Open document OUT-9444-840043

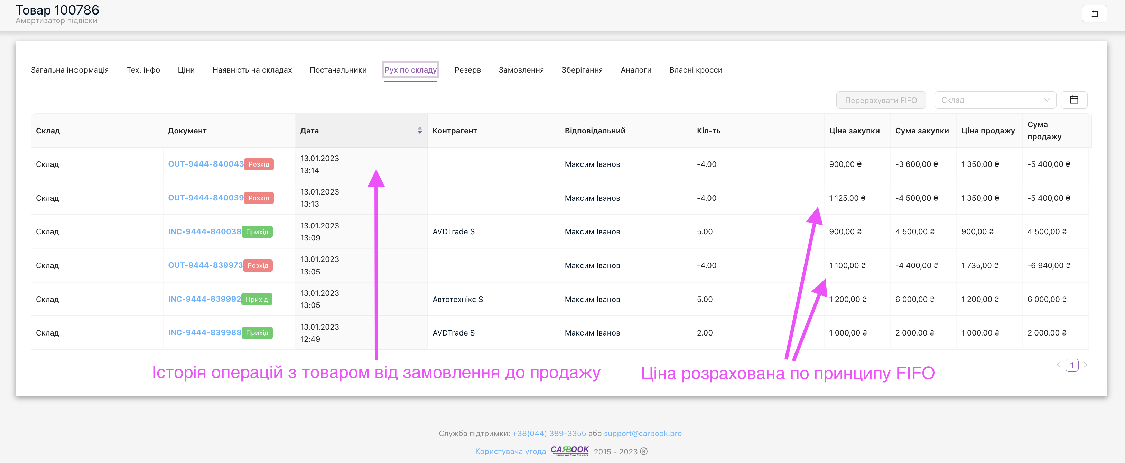click(206, 164)
